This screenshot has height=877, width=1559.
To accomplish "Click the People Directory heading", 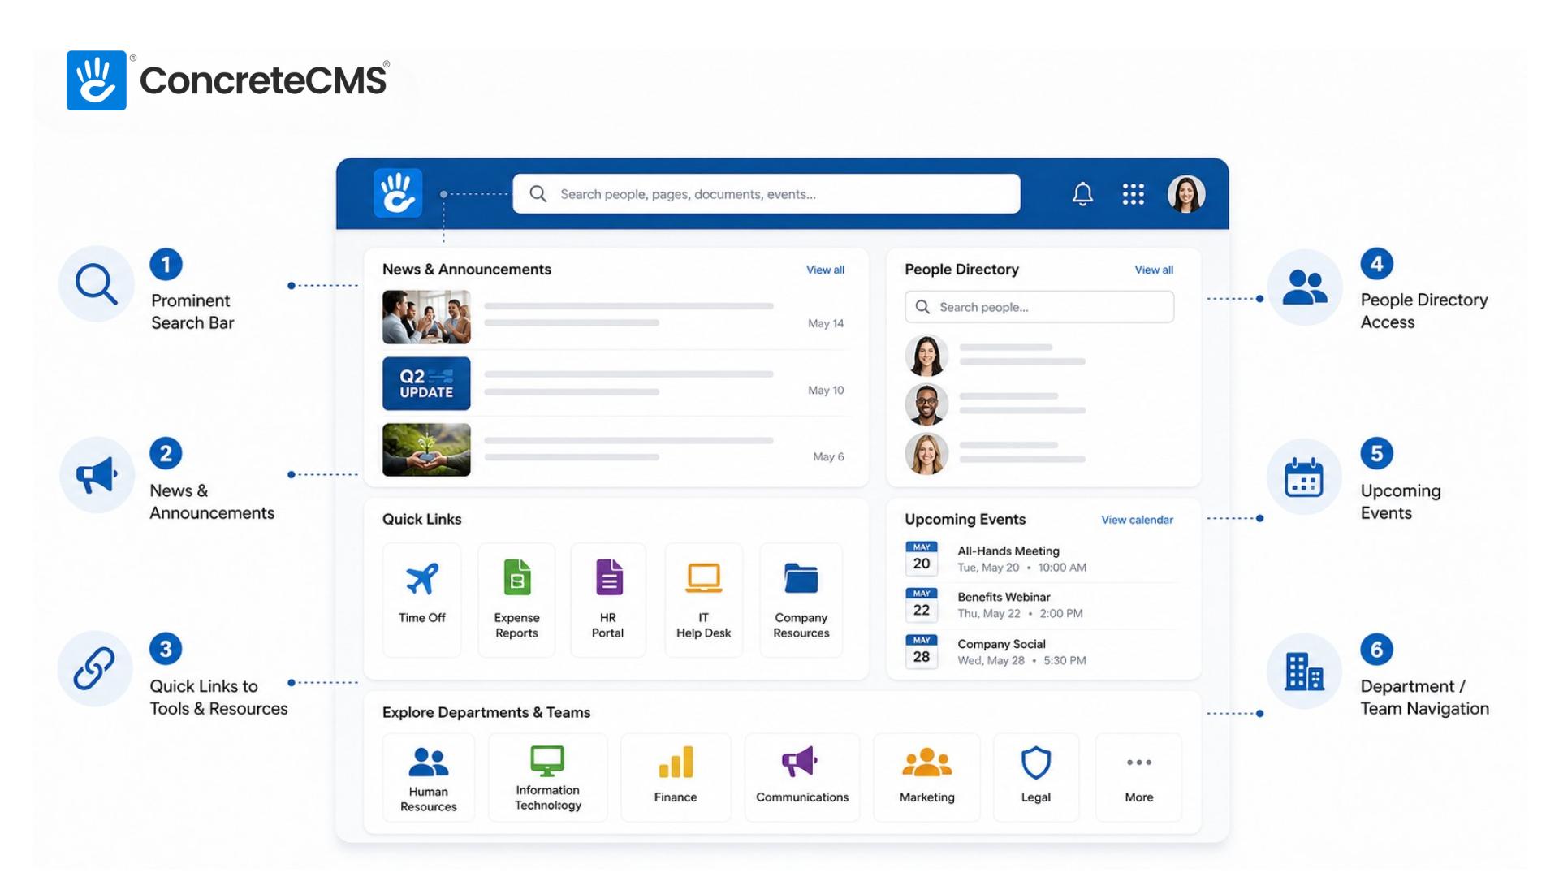I will pos(961,270).
